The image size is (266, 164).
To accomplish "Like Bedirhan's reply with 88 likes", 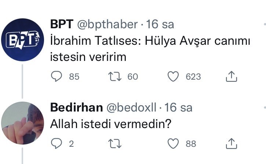I will pyautogui.click(x=173, y=143).
